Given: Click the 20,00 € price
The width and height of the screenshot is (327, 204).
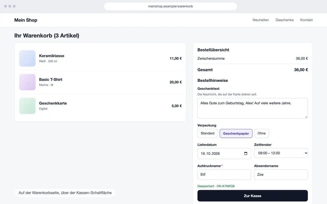Looking at the screenshot, I should click(176, 82).
